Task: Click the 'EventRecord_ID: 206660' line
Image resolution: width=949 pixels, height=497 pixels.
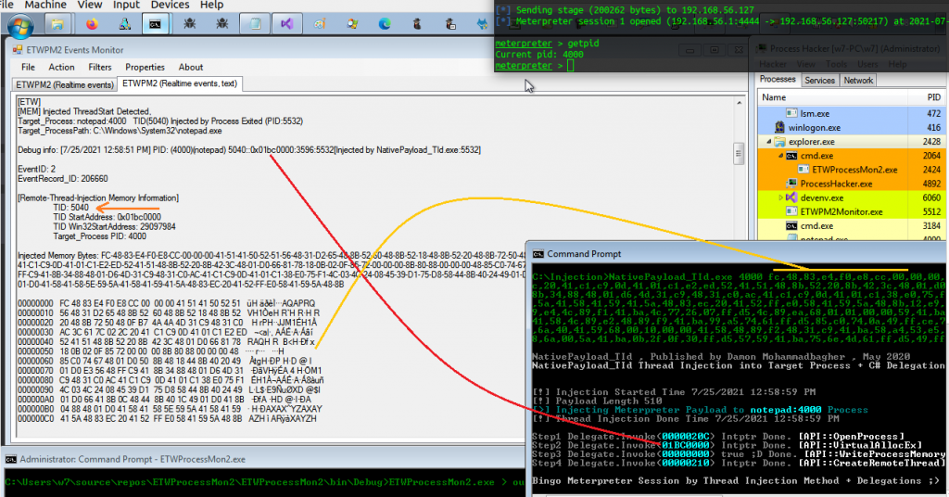Action: tap(63, 179)
